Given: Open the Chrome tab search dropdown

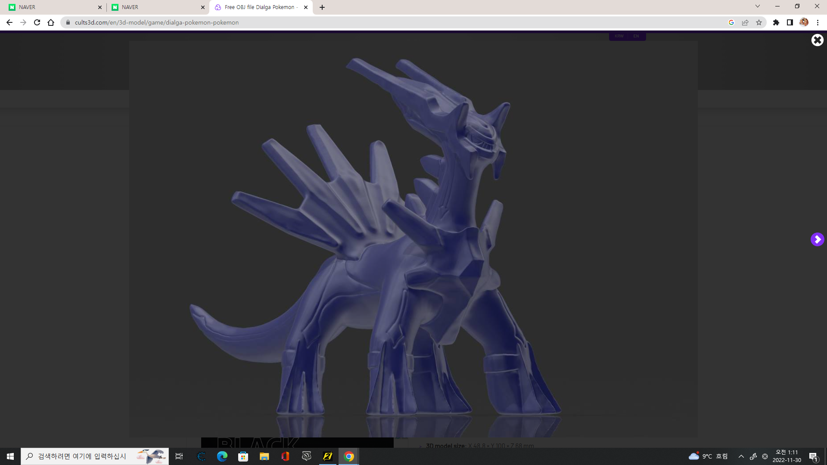Looking at the screenshot, I should pos(757,6).
